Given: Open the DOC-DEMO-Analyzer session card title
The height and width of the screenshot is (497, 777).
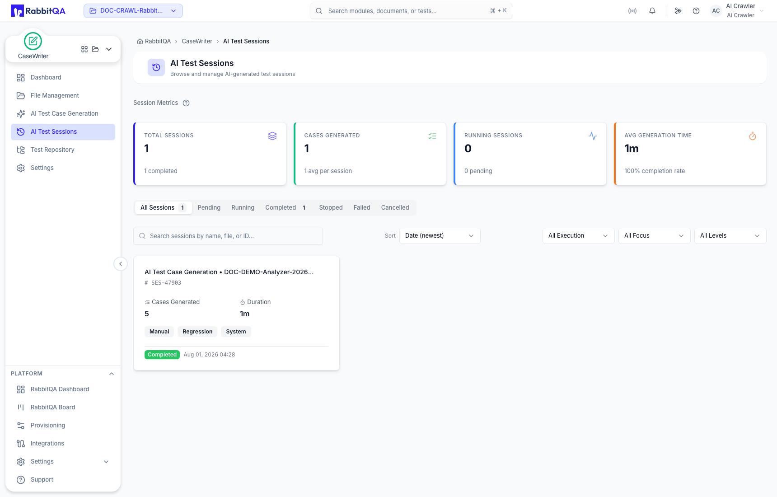Looking at the screenshot, I should tap(229, 272).
